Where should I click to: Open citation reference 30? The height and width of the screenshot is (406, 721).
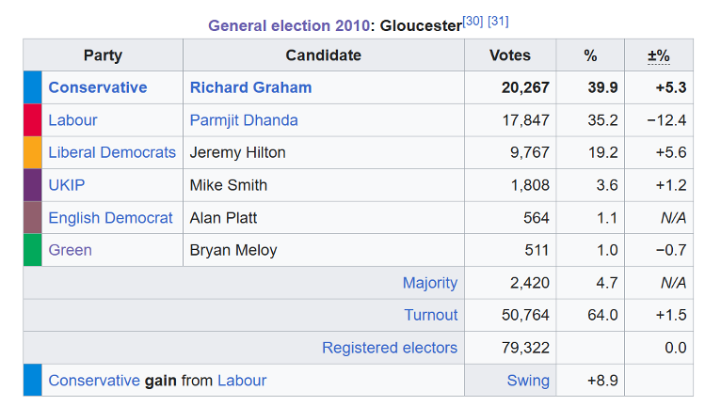(x=473, y=22)
